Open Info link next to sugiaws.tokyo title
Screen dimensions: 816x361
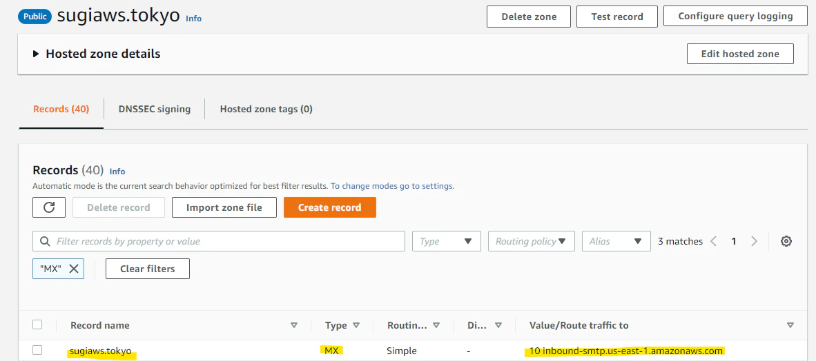click(x=193, y=18)
